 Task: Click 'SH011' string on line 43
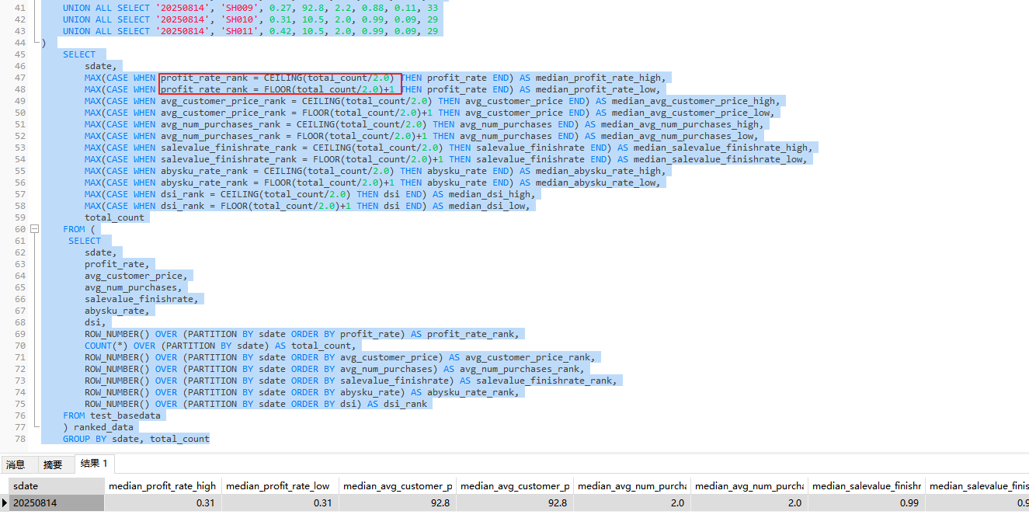240,31
